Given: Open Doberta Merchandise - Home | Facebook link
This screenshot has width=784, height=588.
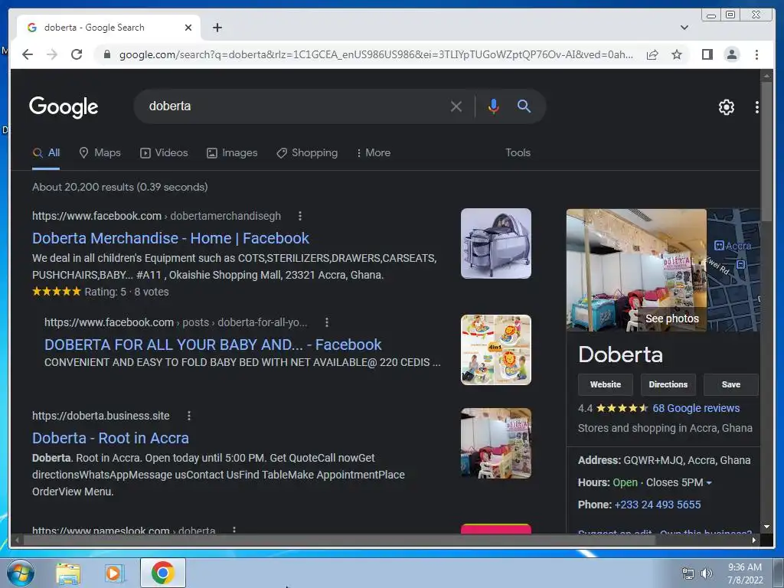Looking at the screenshot, I should [171, 238].
